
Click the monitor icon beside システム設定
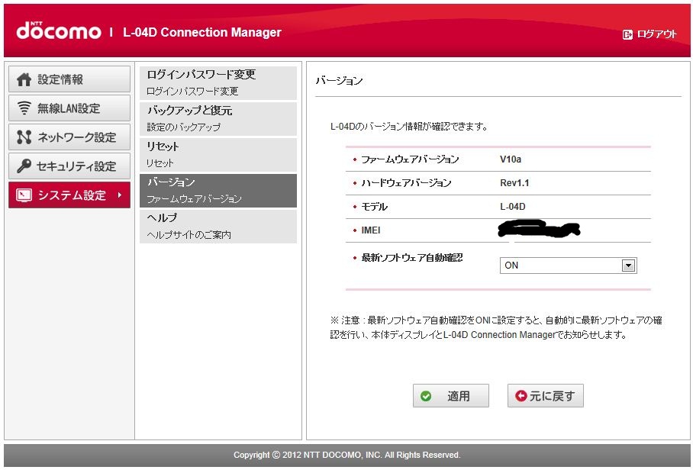(x=24, y=195)
